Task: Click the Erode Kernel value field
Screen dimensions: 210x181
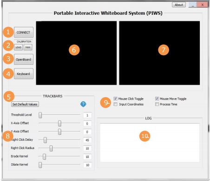Action: point(87,157)
